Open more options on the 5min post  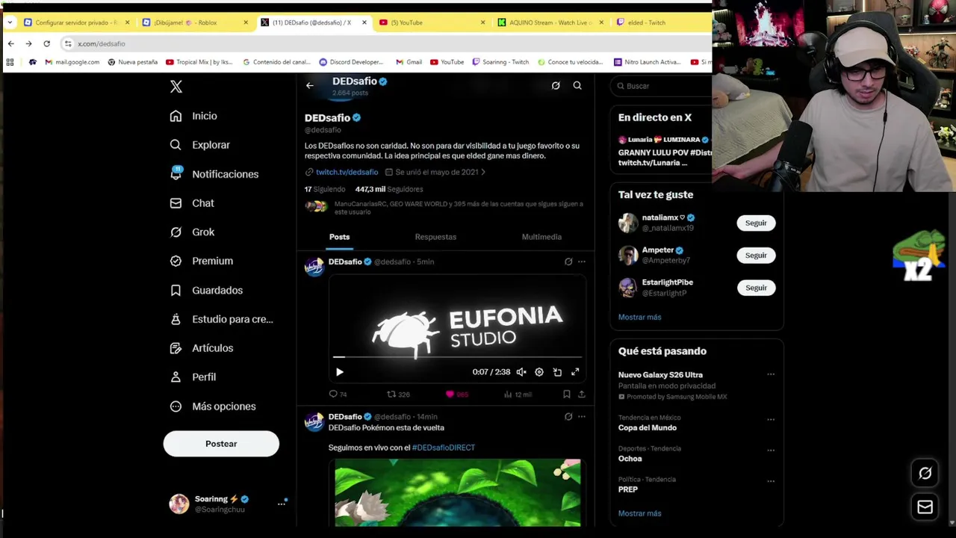(582, 262)
